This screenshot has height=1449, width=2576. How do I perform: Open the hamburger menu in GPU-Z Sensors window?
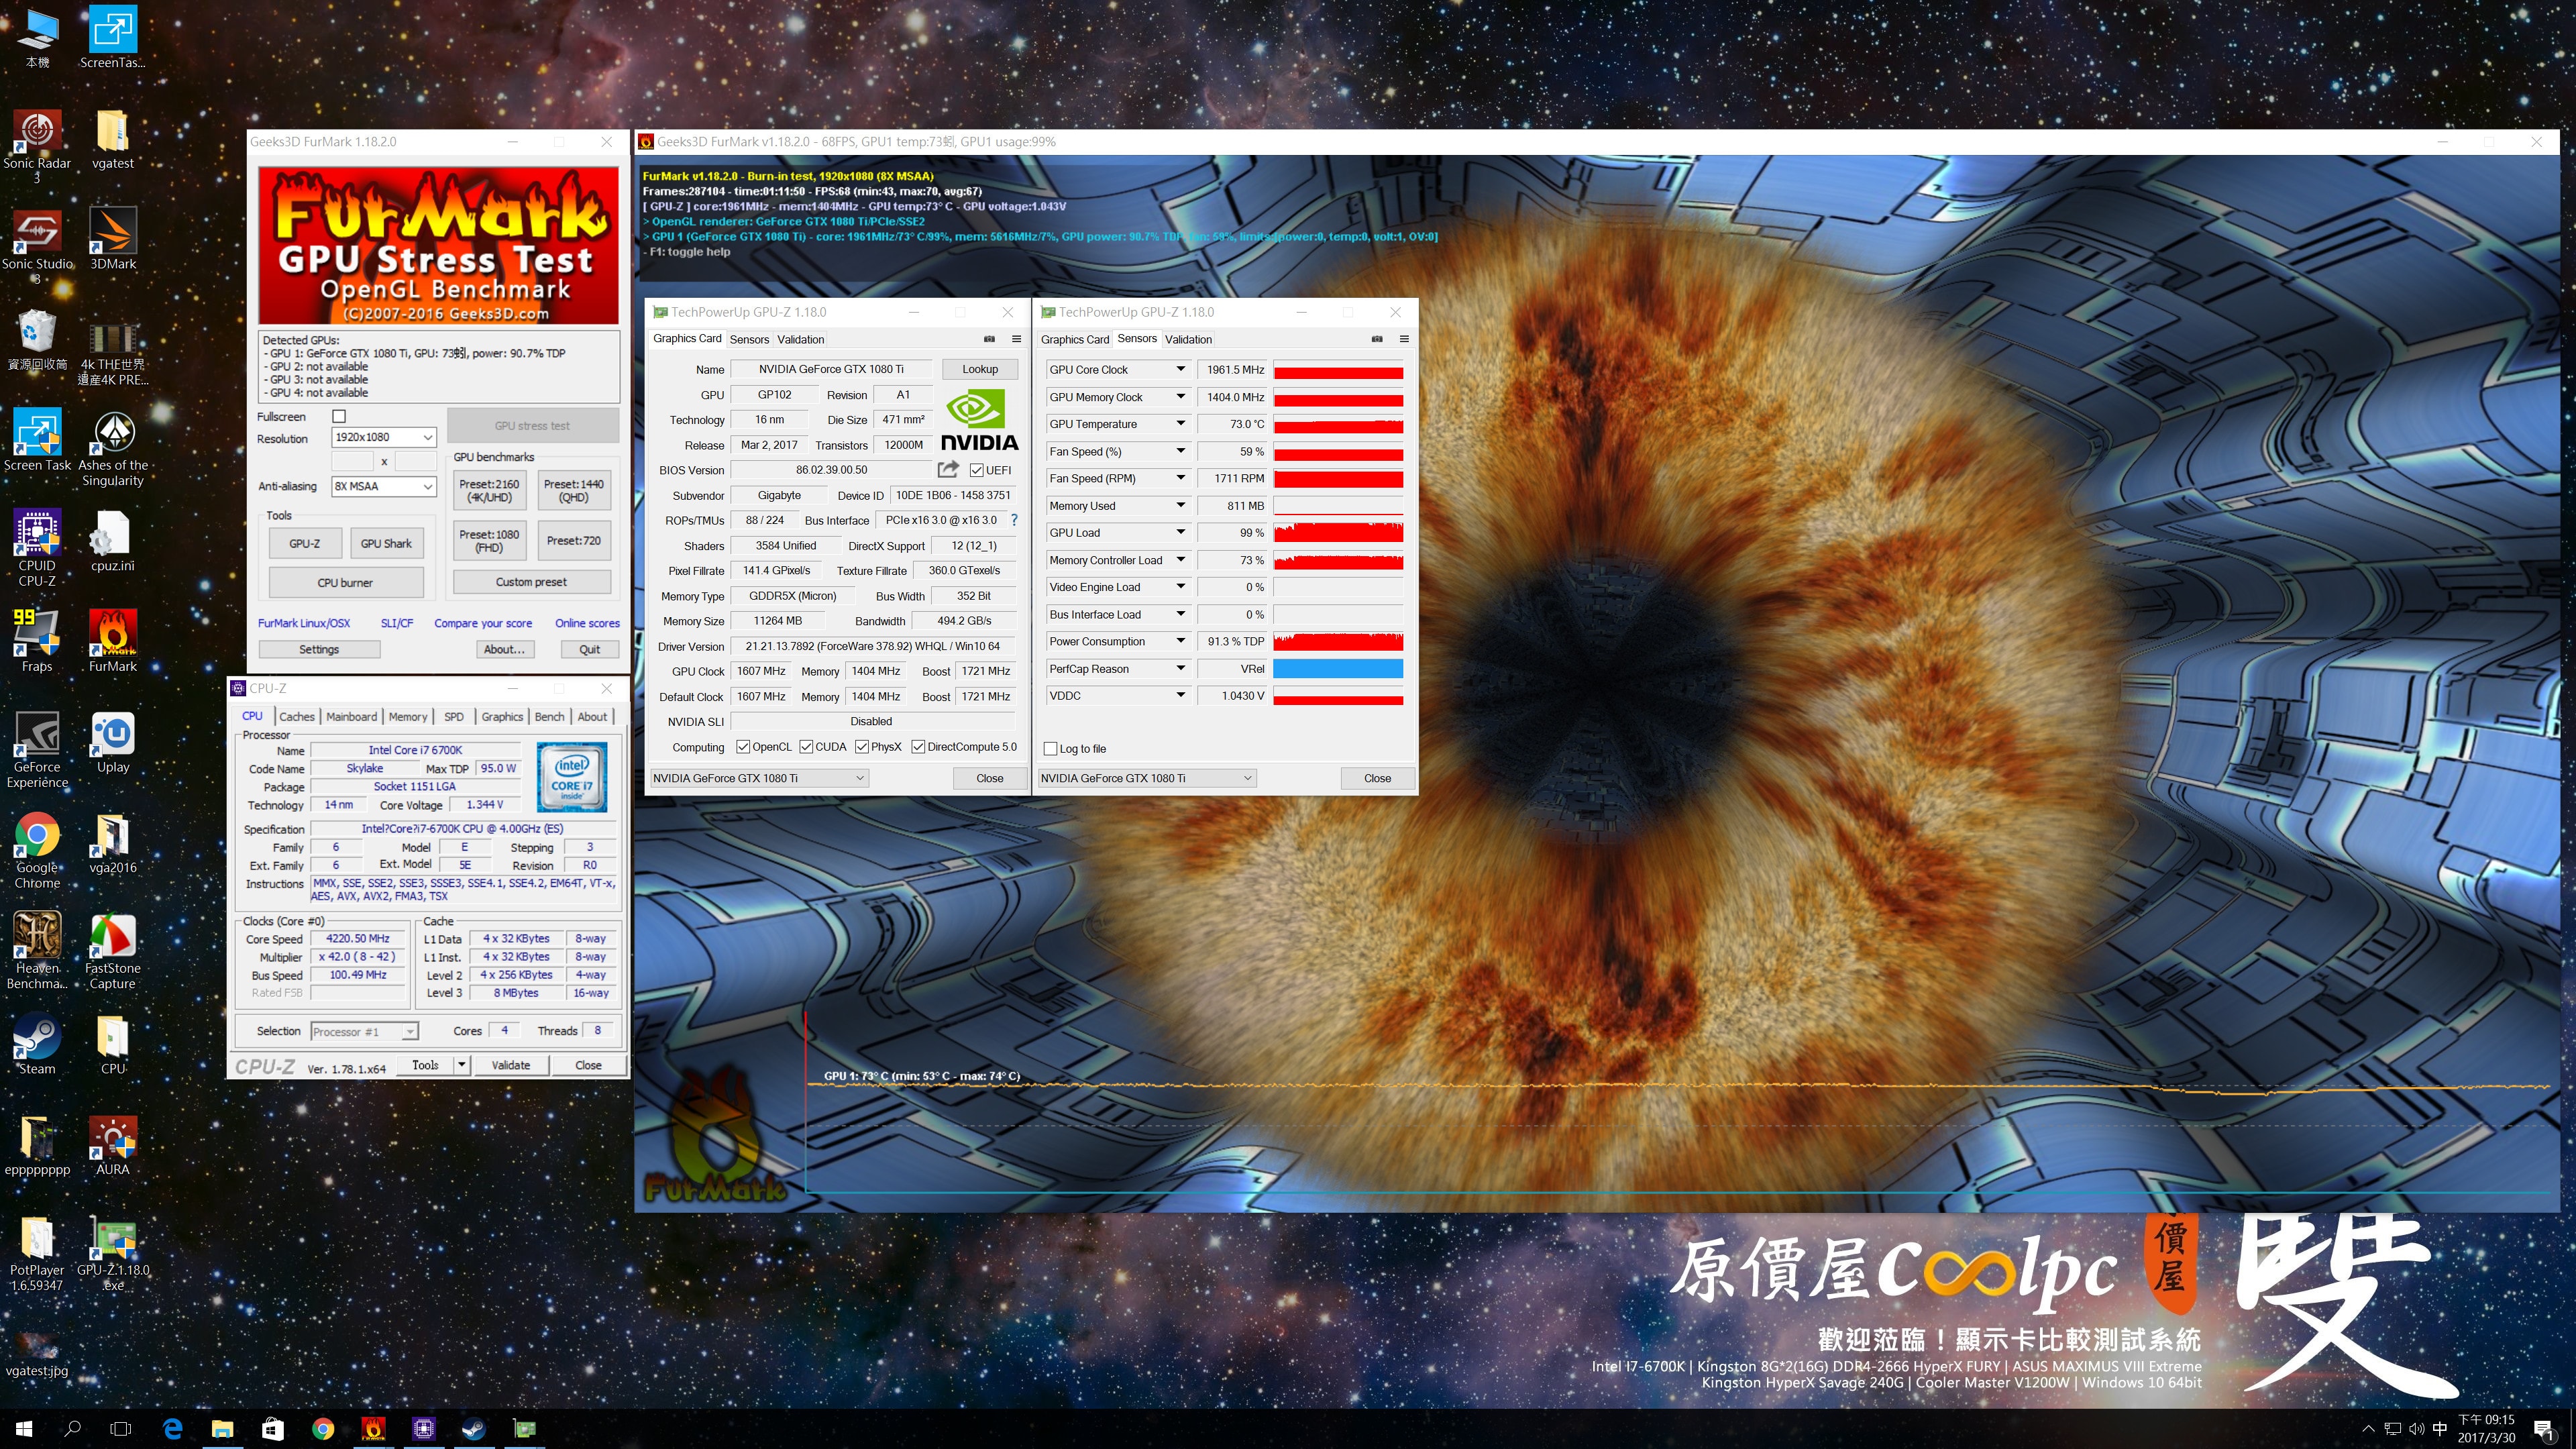tap(1404, 339)
